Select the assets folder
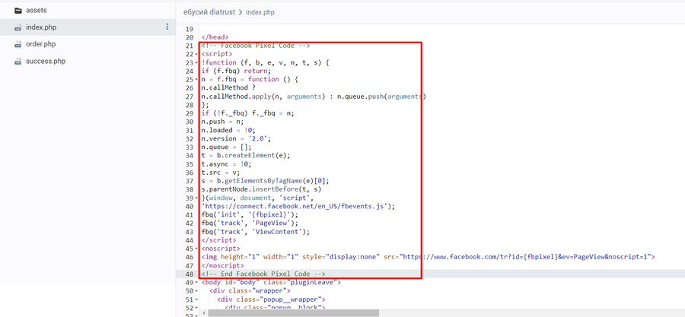The width and height of the screenshot is (685, 317). coord(36,11)
